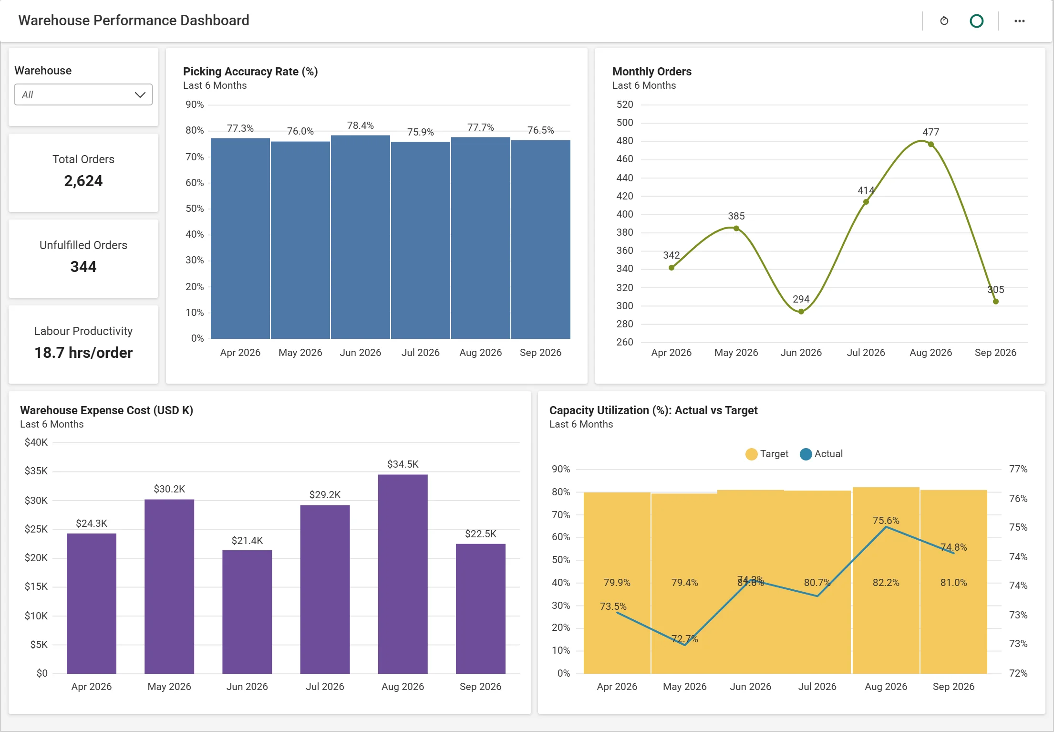Screen dimensions: 1054x732
Task: Click the 72.7% actual utilization point
Action: tap(685, 645)
